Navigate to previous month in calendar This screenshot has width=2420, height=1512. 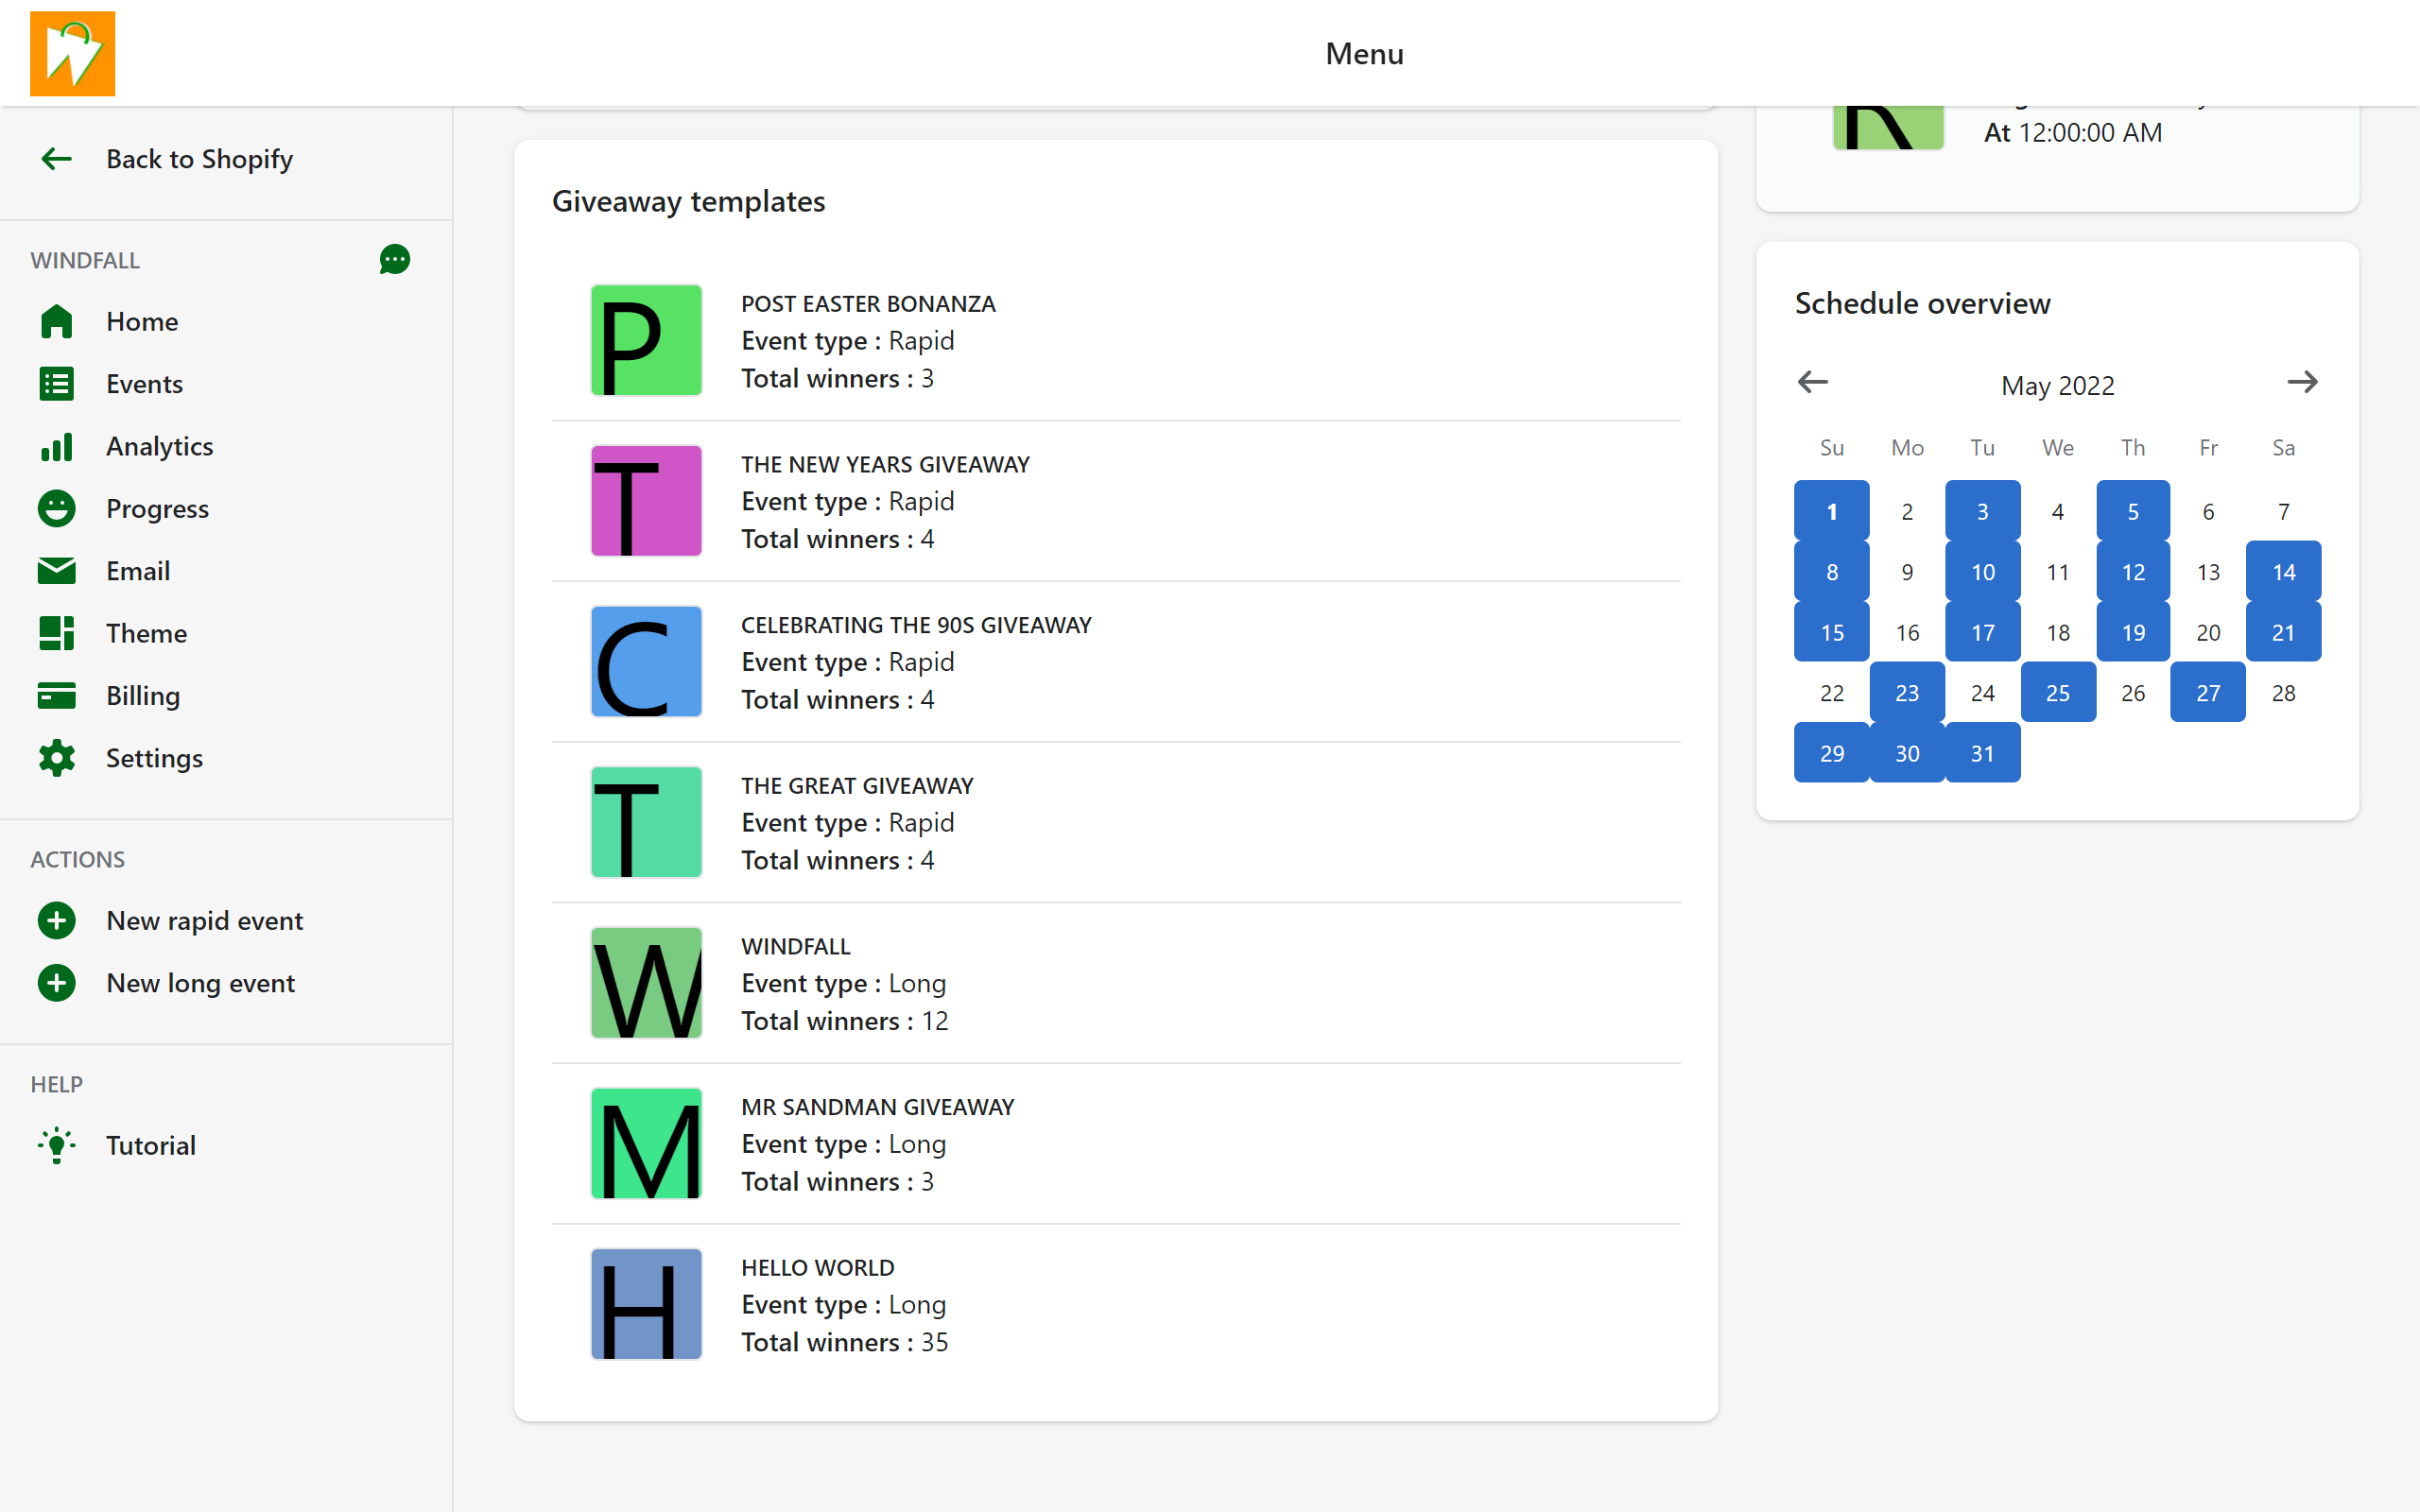[1814, 382]
